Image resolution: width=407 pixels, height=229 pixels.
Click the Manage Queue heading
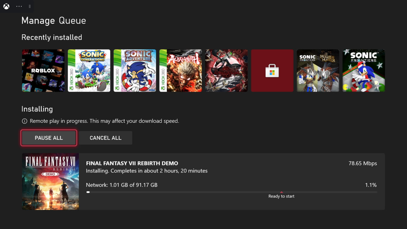click(x=54, y=21)
